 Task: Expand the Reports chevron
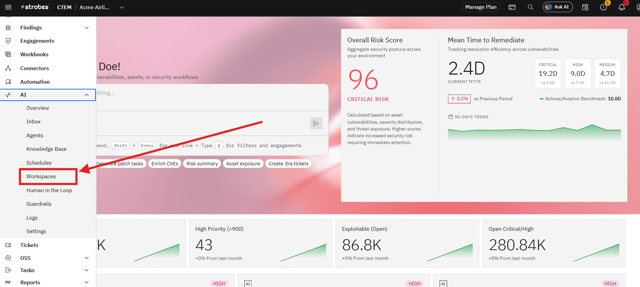pyautogui.click(x=87, y=283)
